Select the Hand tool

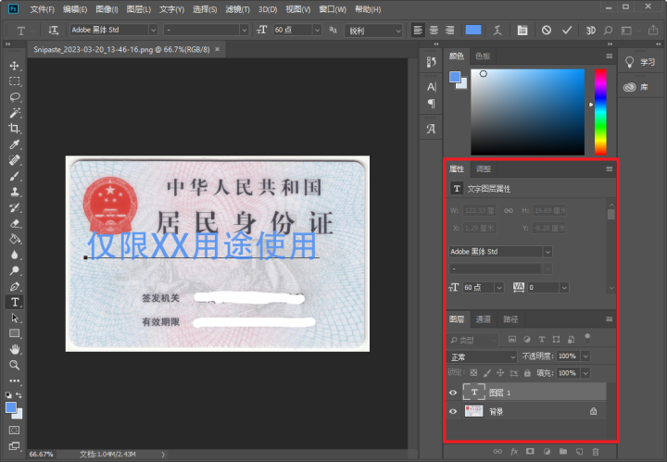click(x=15, y=349)
